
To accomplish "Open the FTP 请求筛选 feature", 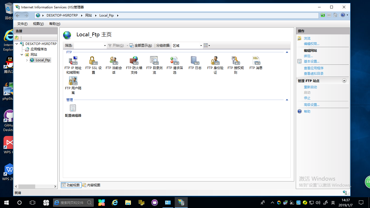I will click(174, 61).
